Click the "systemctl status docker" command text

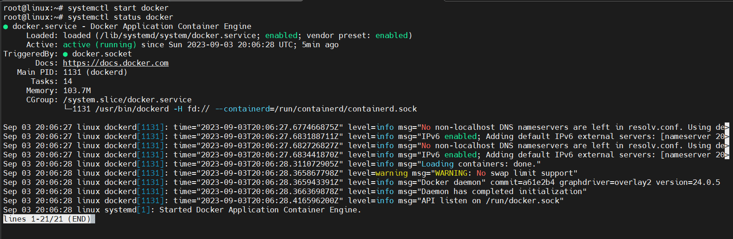tap(120, 17)
